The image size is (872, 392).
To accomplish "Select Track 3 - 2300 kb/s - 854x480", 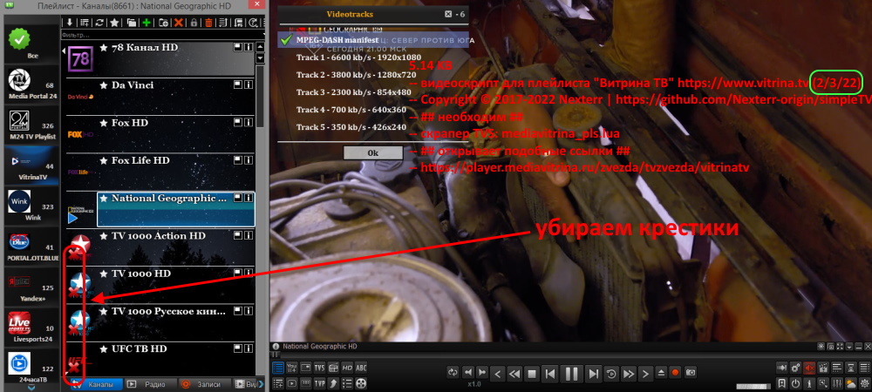I will (x=353, y=92).
